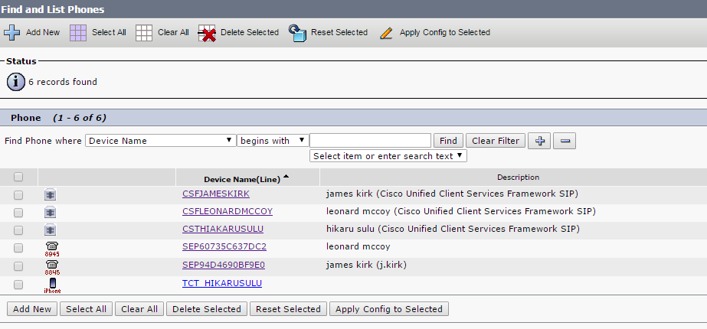Check the box for CSFJAMESKIRK

18,195
